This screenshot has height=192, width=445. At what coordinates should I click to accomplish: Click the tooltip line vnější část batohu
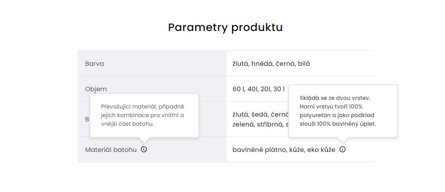[127, 124]
